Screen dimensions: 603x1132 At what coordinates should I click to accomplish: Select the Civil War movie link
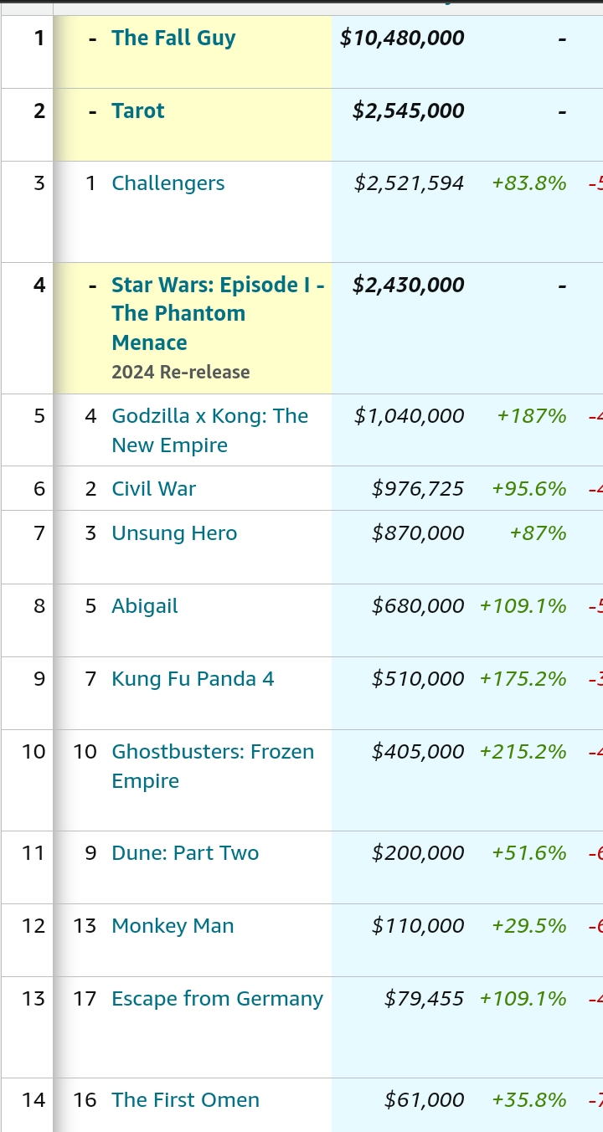click(x=153, y=489)
